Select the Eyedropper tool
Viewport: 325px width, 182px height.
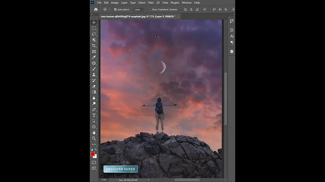pyautogui.click(x=94, y=57)
